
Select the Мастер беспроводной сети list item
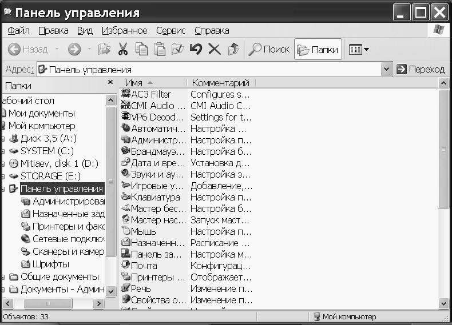(x=158, y=208)
